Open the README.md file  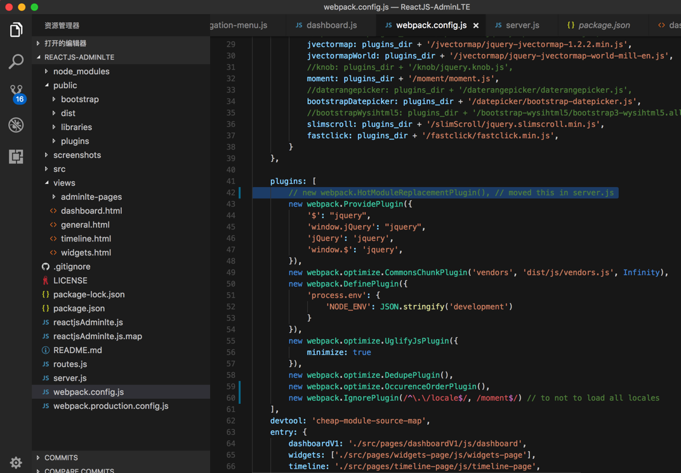click(x=77, y=351)
